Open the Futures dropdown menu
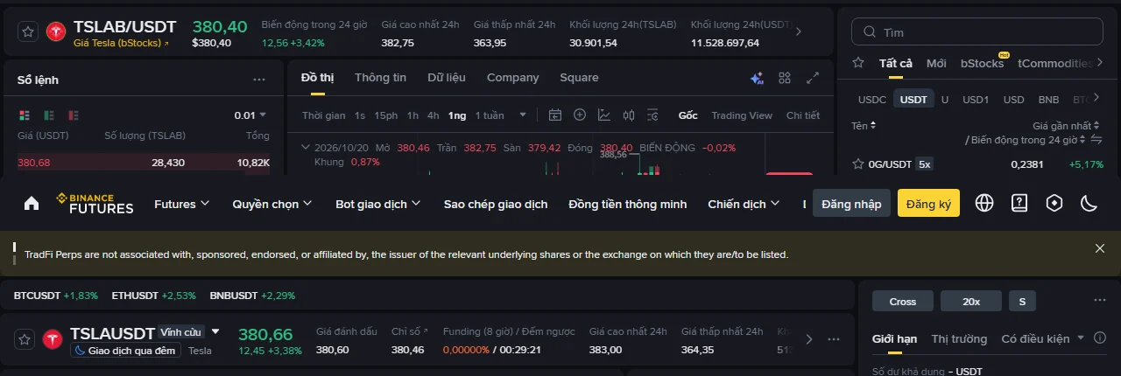This screenshot has width=1121, height=376. (182, 204)
